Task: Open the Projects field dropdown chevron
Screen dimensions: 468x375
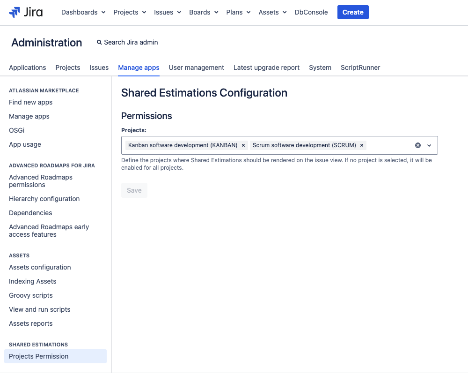Action: (429, 145)
